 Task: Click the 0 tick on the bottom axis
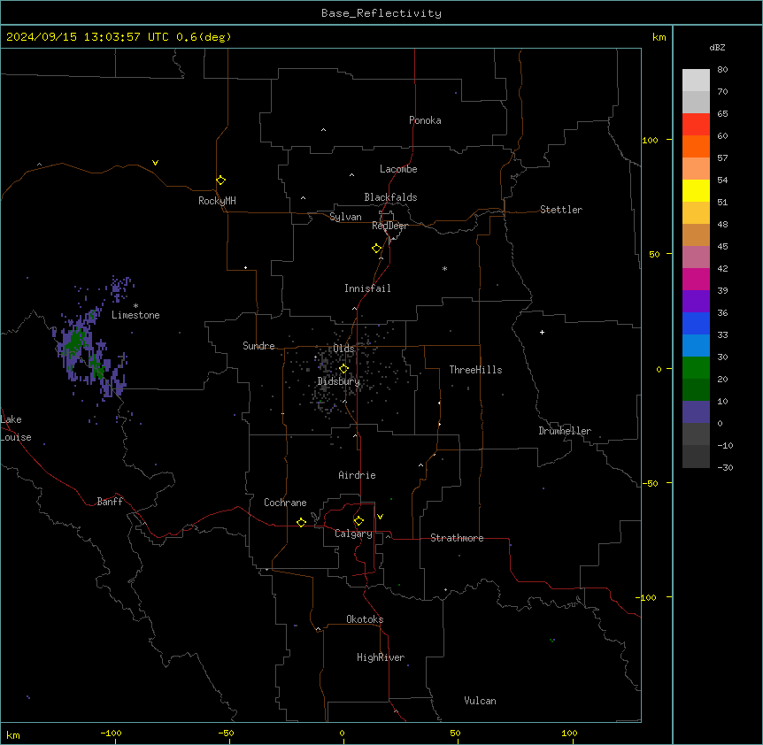tap(342, 733)
